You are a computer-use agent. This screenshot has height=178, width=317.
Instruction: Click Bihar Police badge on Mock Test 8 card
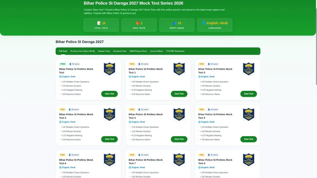[249, 160]
